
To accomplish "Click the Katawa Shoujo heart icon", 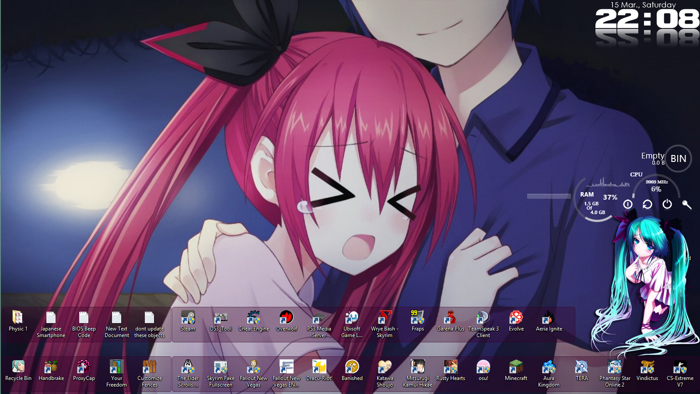I will [x=385, y=373].
